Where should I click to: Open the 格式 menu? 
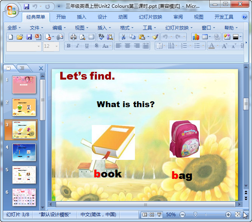coord(127,28)
